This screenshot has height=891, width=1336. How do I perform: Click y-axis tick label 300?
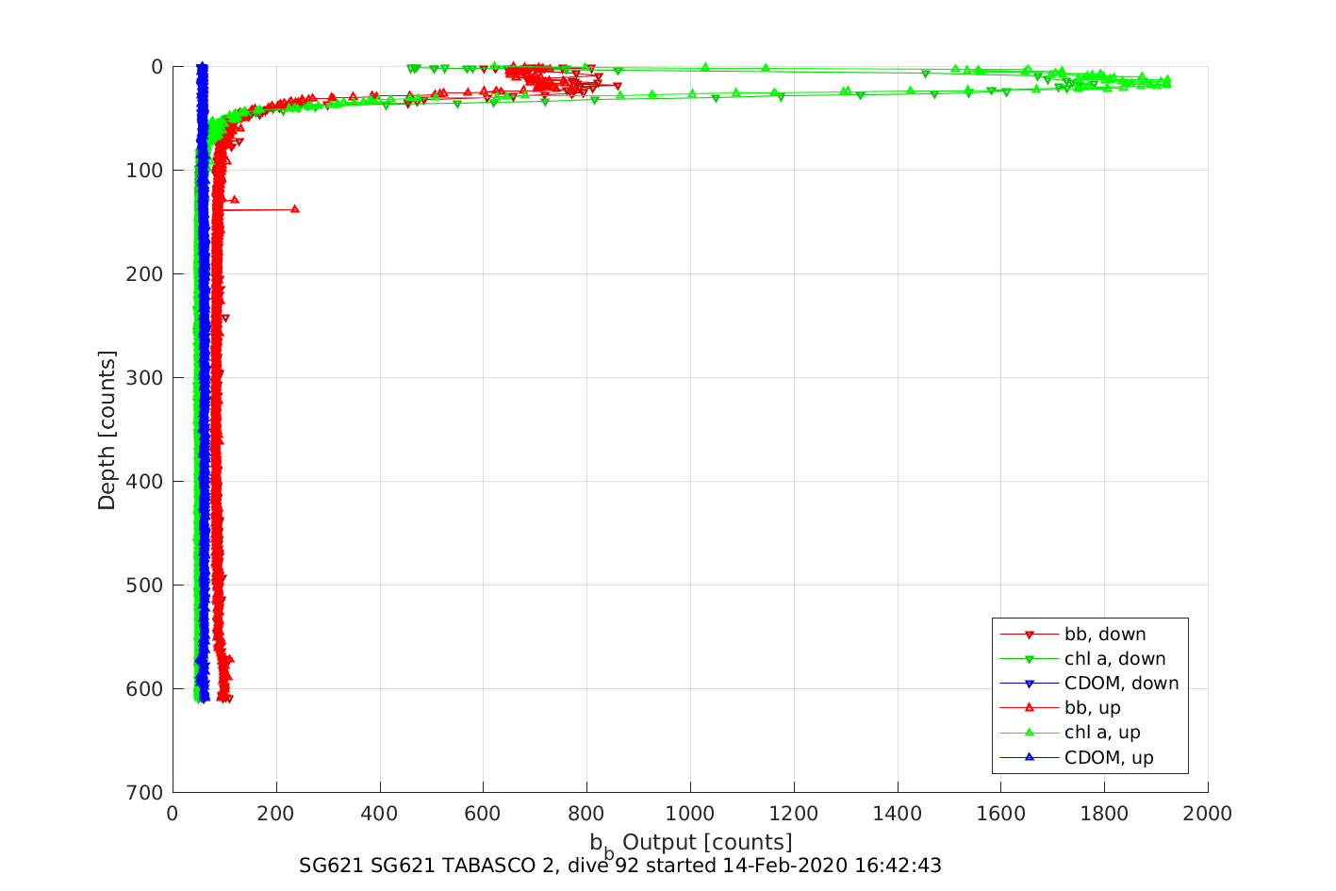click(x=146, y=378)
